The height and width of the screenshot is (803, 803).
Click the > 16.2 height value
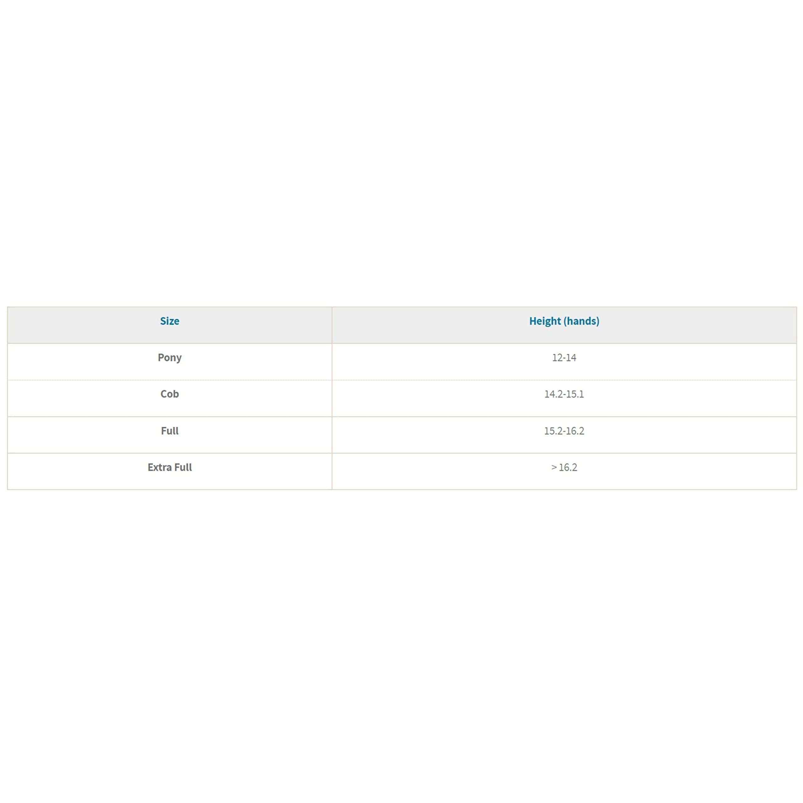[x=564, y=467]
